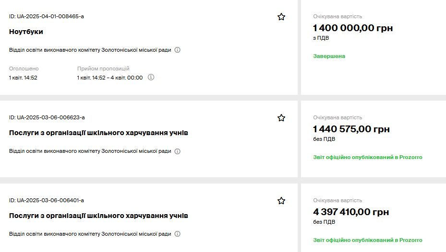Viewport: 446px width, 252px height.
Task: Click the Оголошено date 1 квіт. 14:52
Action: tap(23, 78)
